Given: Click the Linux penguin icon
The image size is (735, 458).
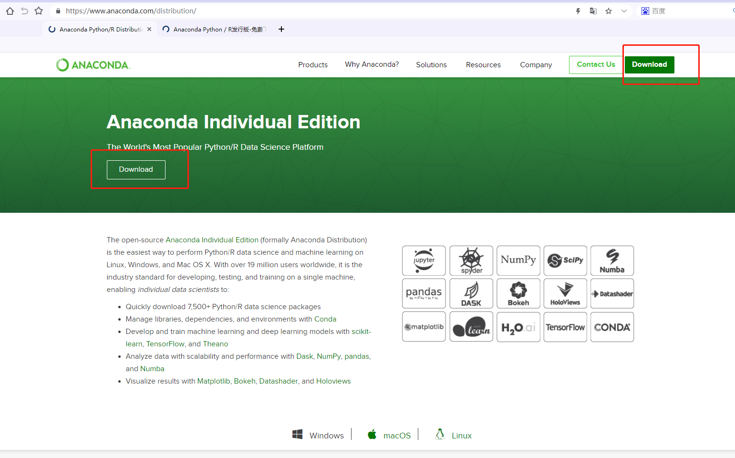Looking at the screenshot, I should [x=440, y=434].
